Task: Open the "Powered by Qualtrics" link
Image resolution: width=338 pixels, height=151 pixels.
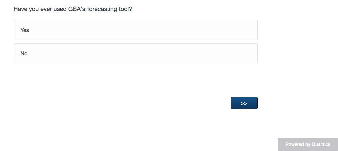Action: click(x=308, y=144)
